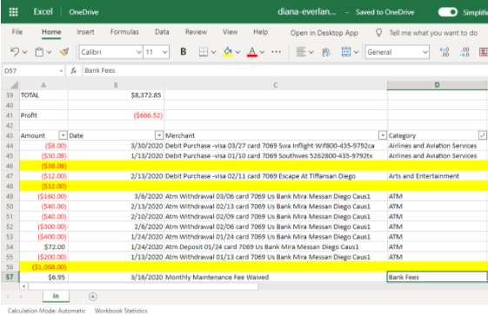The image size is (488, 315).
Task: Click the Excel app name
Action: [43, 12]
